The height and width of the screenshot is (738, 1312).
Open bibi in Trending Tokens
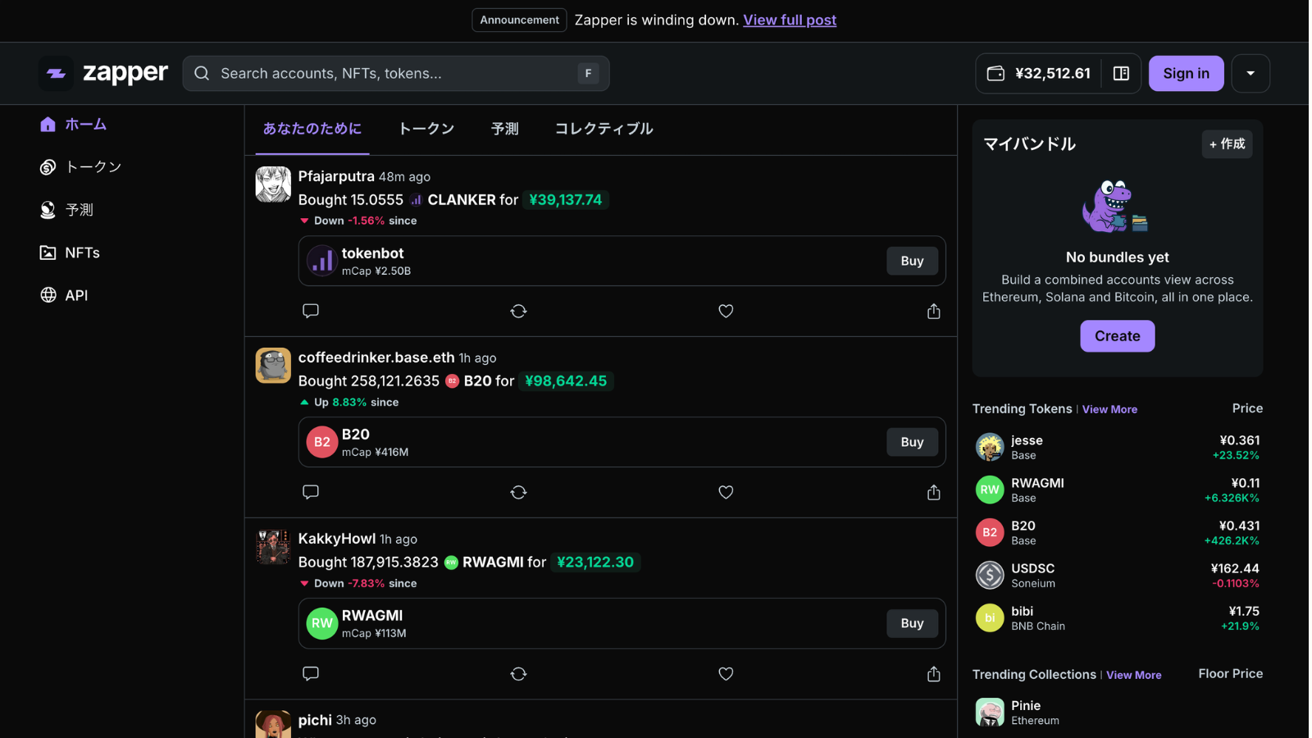[1117, 617]
